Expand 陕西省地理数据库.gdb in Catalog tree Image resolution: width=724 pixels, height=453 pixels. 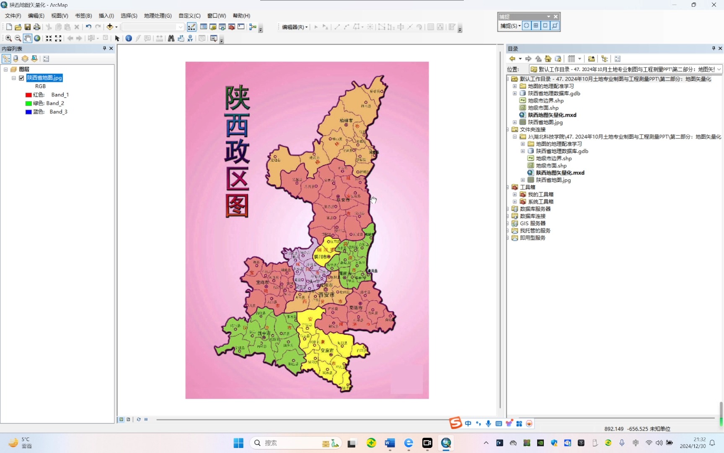(515, 93)
